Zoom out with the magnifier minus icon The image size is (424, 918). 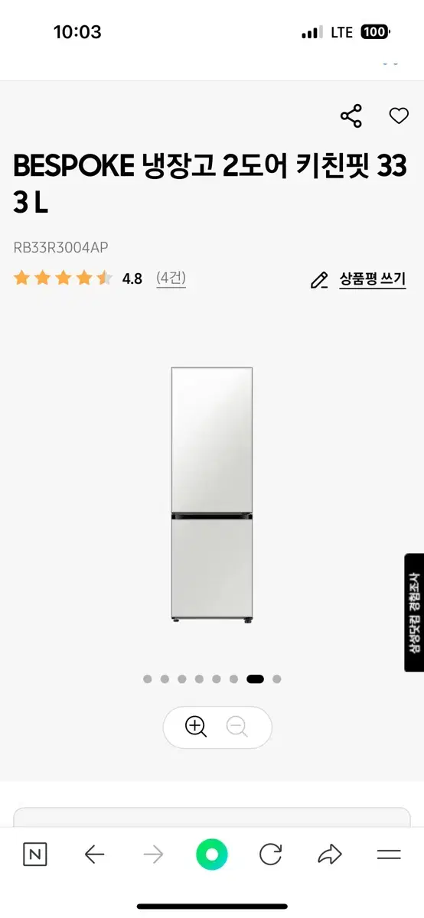[237, 727]
